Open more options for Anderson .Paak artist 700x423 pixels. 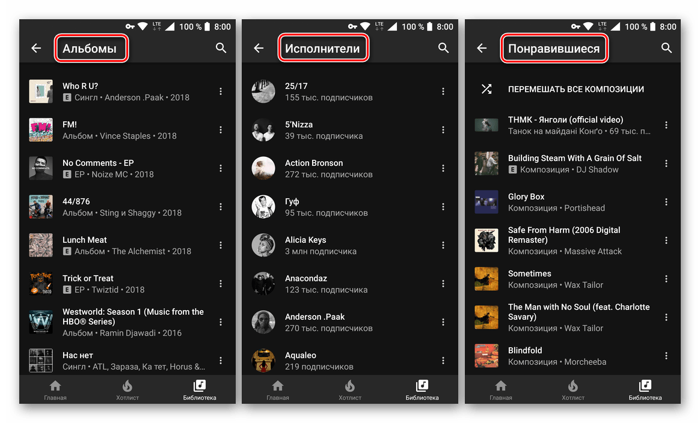coord(443,321)
